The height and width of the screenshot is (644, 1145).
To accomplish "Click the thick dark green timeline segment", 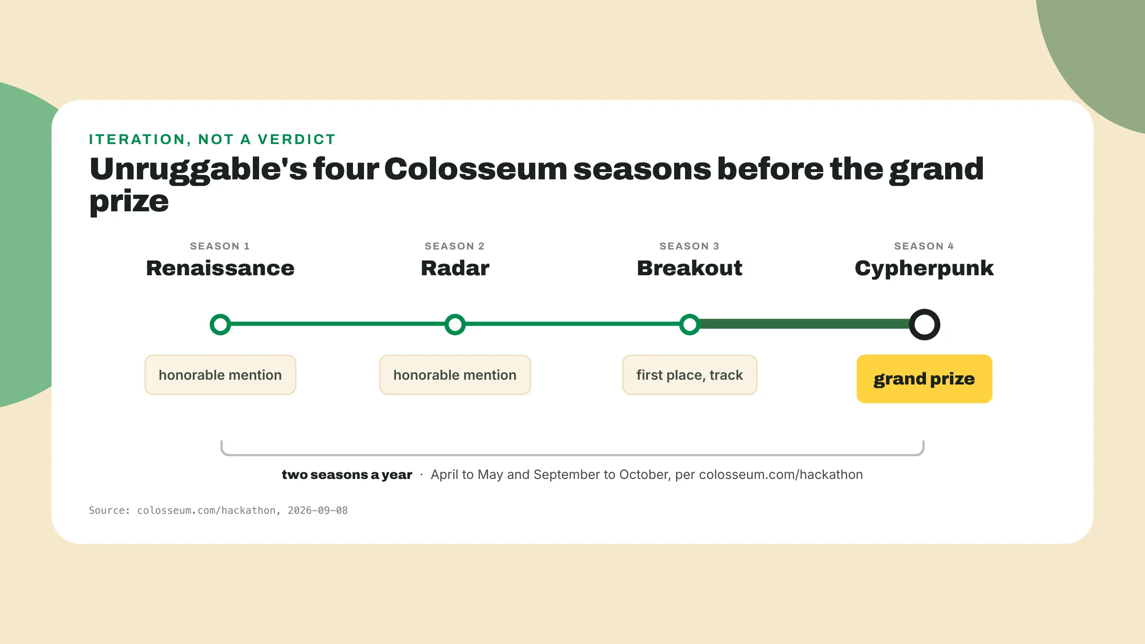I will pos(805,324).
